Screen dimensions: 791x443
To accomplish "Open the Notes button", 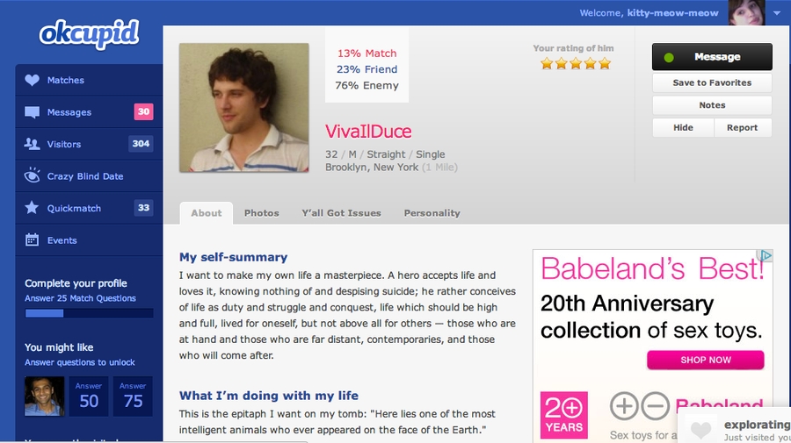I will pos(712,105).
